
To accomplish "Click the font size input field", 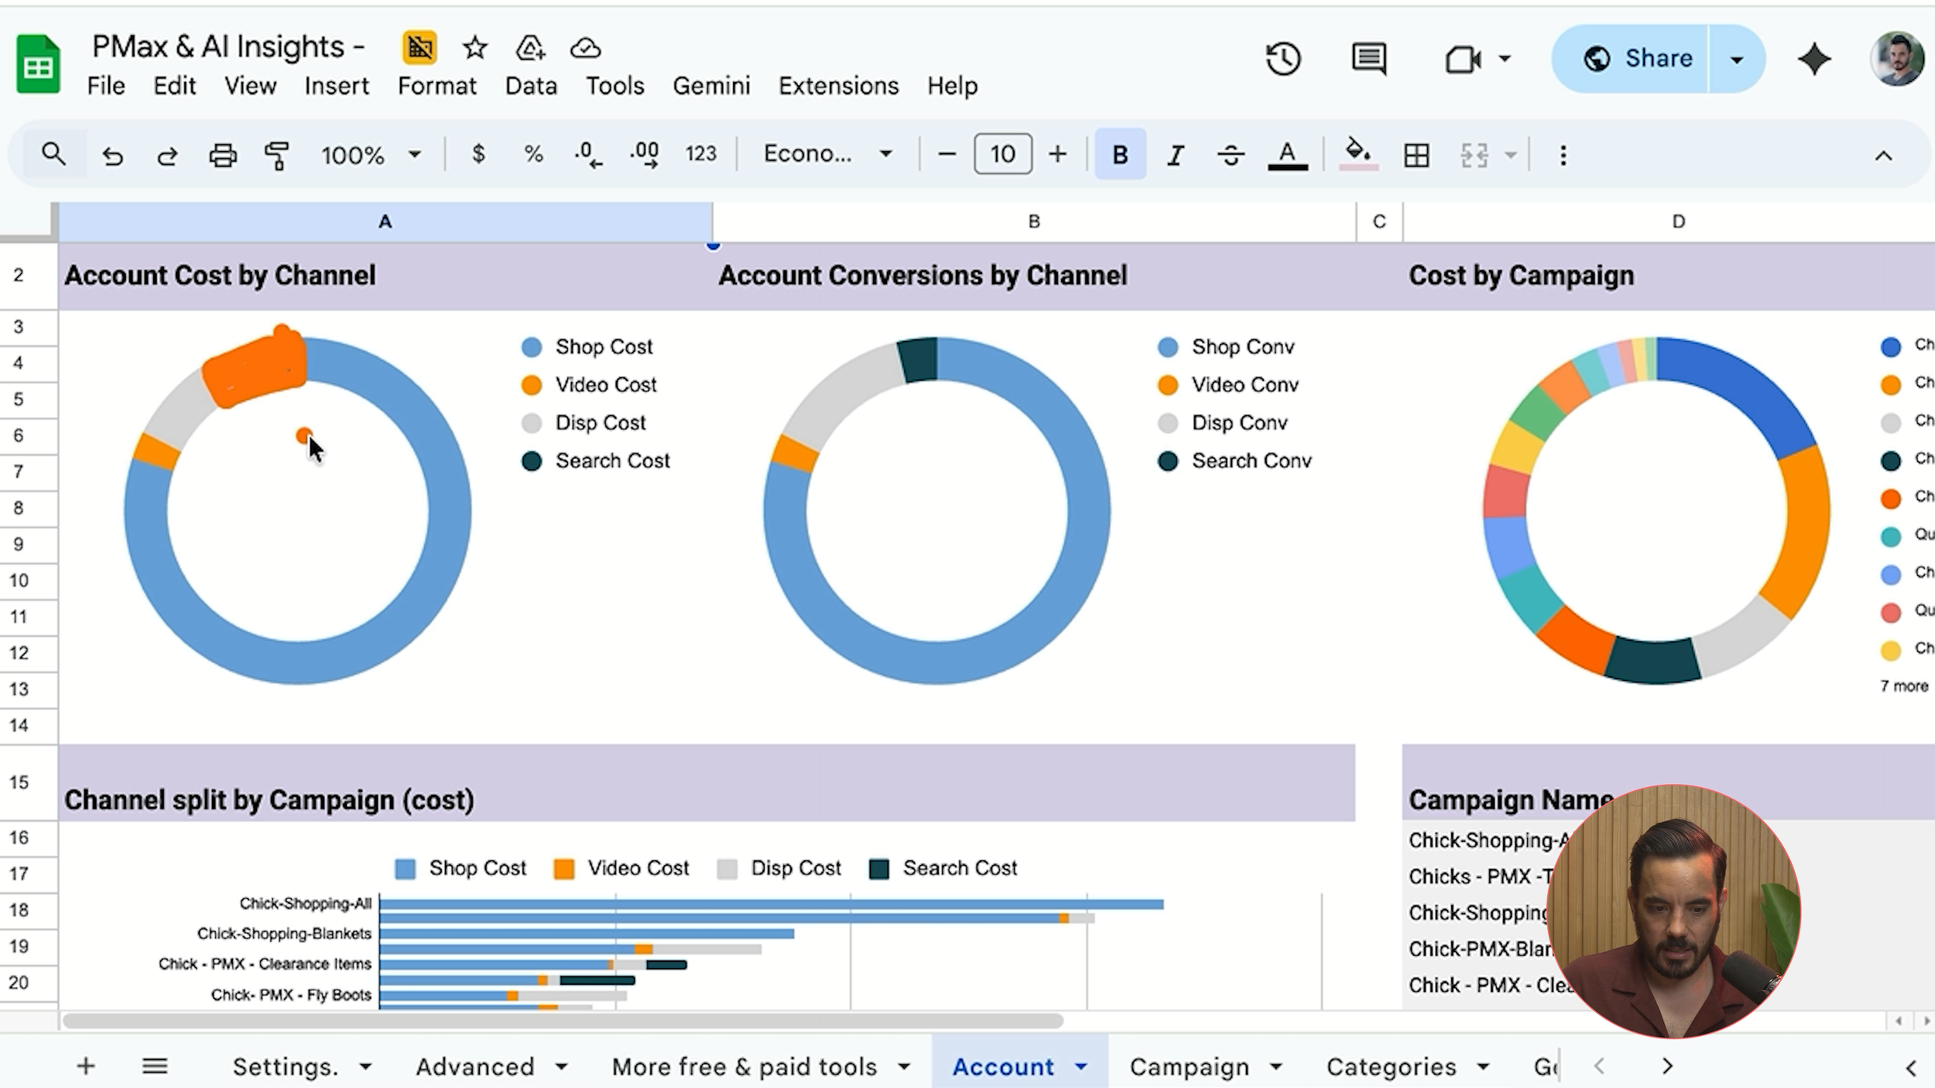I will (x=1002, y=154).
